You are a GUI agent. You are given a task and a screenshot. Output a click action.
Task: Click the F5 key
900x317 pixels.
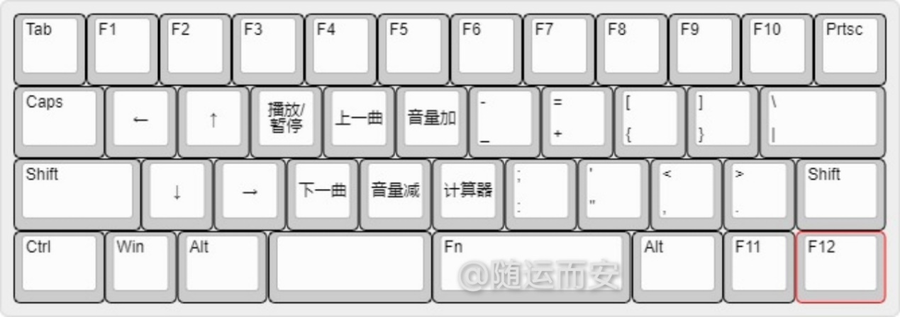coord(413,50)
